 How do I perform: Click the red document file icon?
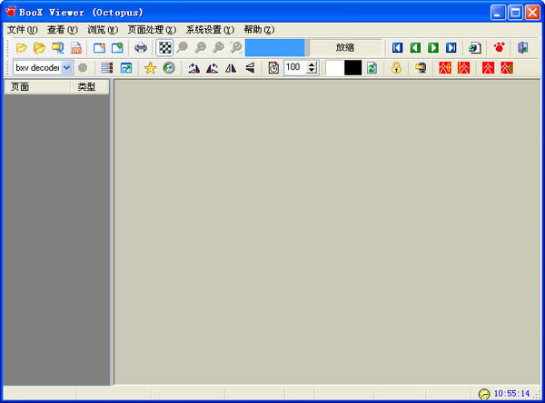click(x=76, y=47)
